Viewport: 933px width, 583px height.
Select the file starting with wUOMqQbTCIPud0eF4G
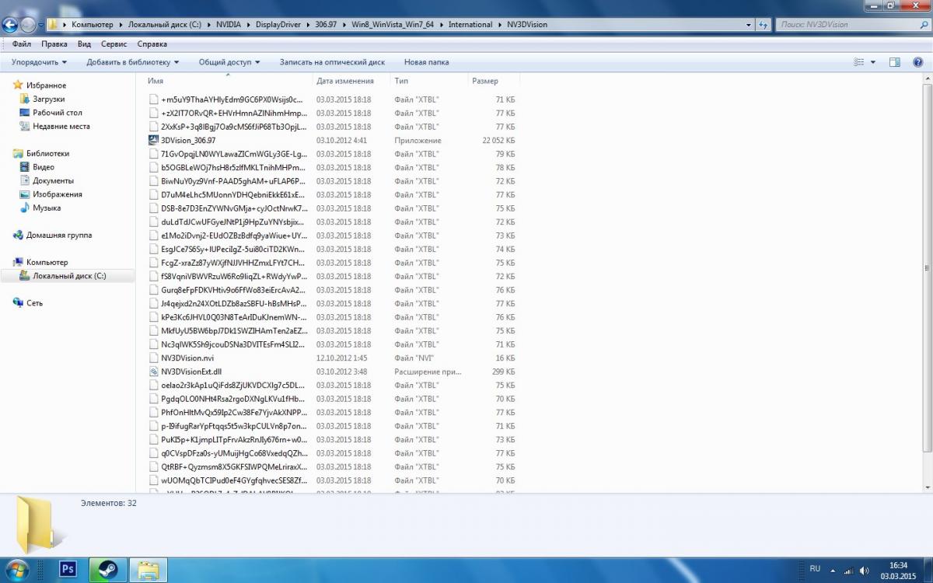tap(227, 480)
